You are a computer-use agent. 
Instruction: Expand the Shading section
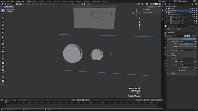(173, 73)
